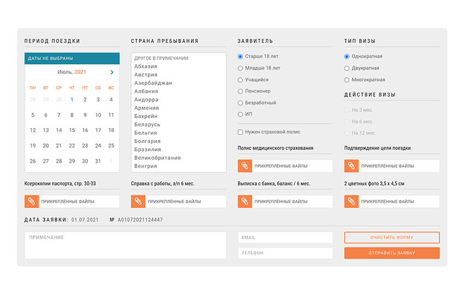Image resolution: width=464 pixels, height=294 pixels.
Task: Click paperclip icon for trip purpose confirmation
Action: tap(351, 166)
